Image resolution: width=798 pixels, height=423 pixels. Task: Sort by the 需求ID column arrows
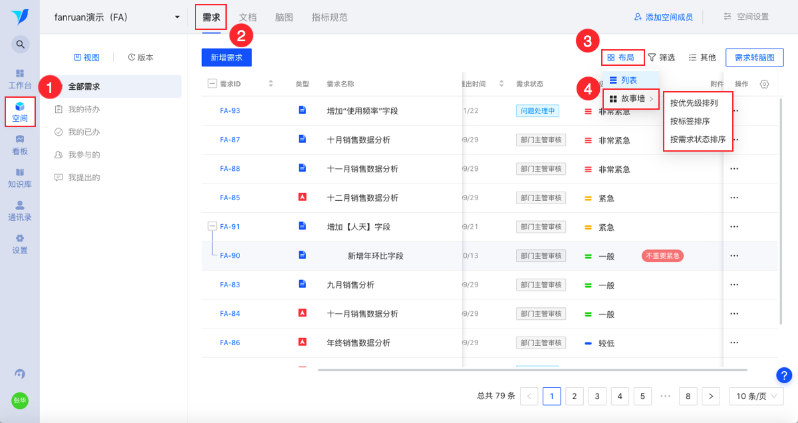click(271, 84)
